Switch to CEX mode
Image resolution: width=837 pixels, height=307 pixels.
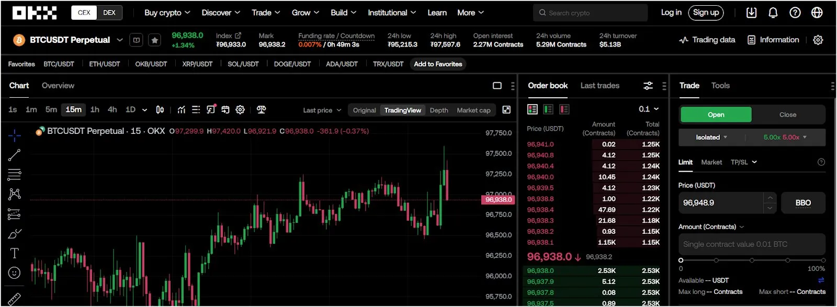(84, 13)
